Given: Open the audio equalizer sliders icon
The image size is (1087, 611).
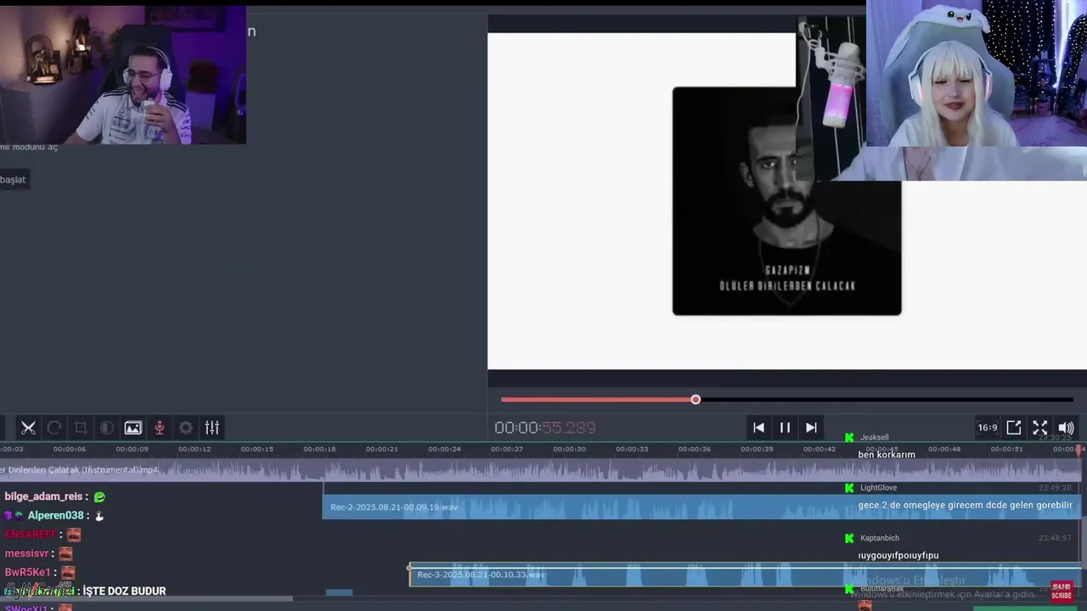Looking at the screenshot, I should point(212,428).
